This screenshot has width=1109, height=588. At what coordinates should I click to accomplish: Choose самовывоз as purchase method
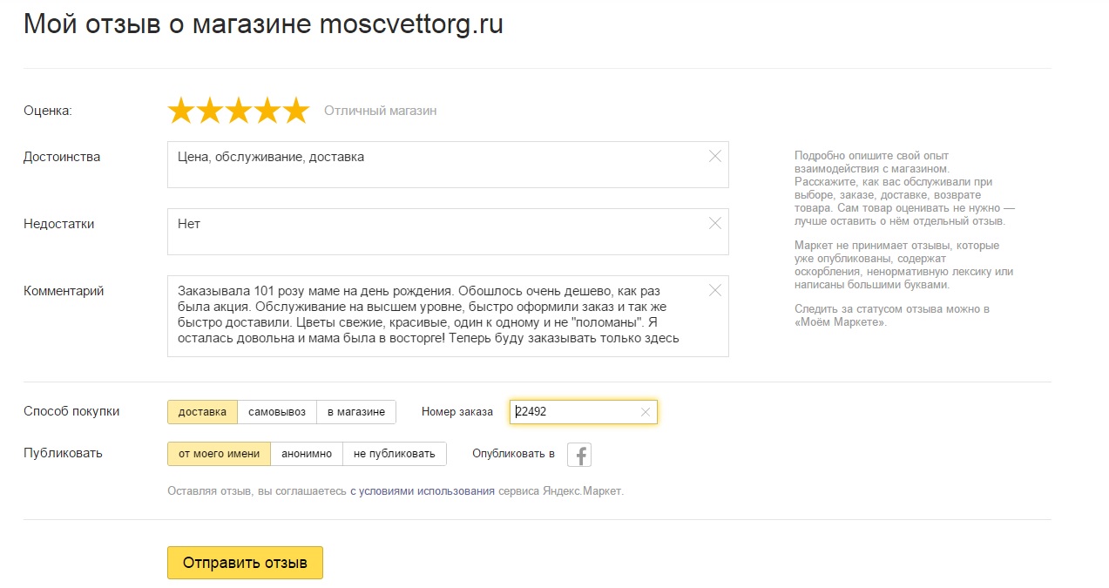coord(276,412)
